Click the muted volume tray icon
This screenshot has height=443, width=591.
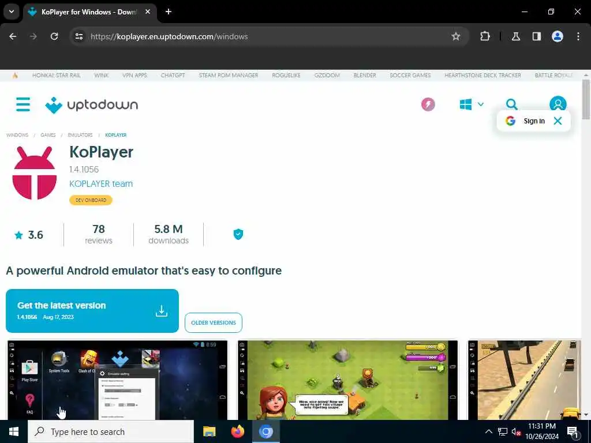tap(516, 431)
